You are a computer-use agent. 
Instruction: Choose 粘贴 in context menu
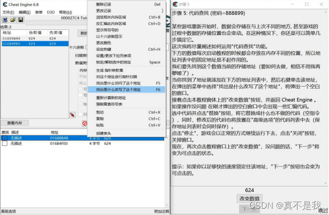[126, 125]
